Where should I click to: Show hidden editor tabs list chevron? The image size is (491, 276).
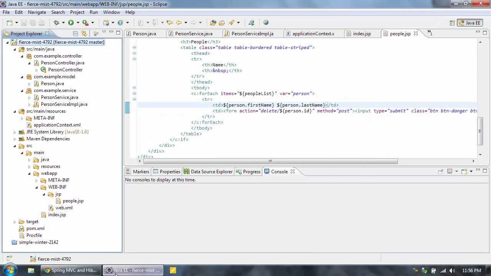click(x=430, y=33)
